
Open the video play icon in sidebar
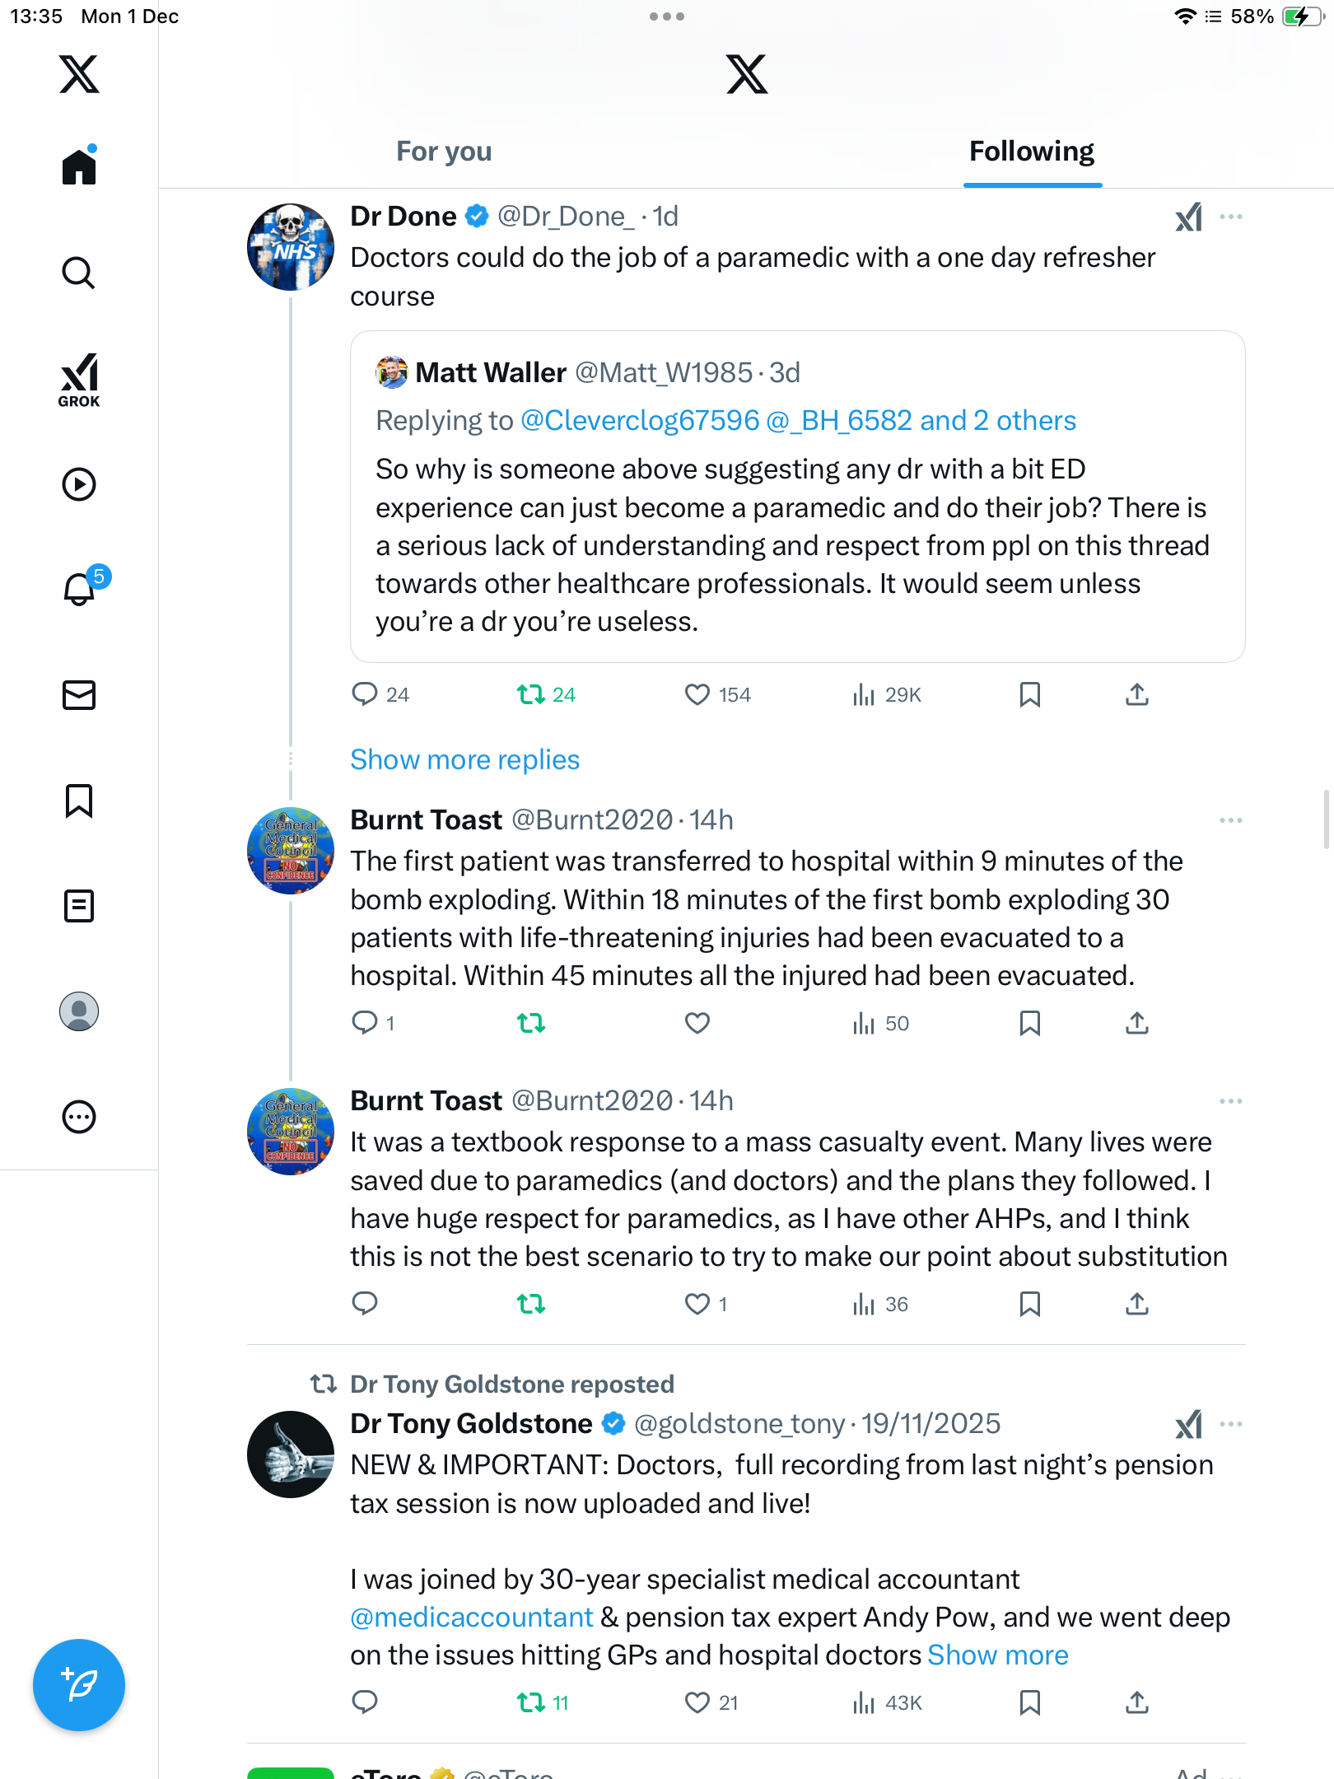pyautogui.click(x=79, y=484)
